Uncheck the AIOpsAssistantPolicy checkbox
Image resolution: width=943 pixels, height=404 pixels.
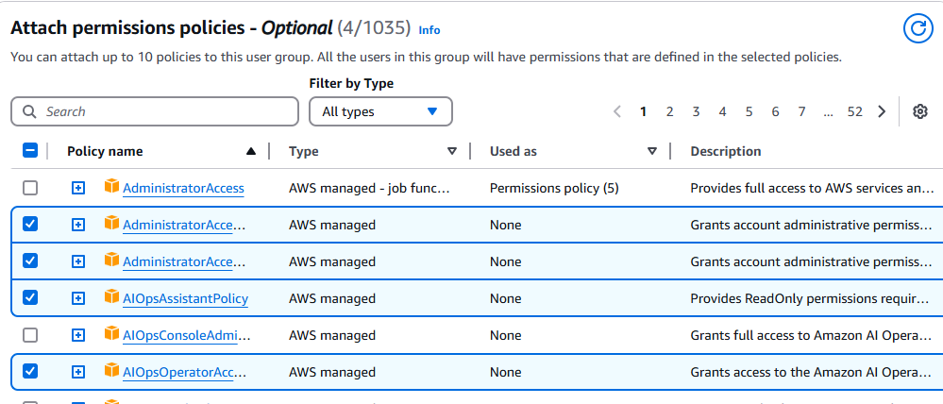30,298
